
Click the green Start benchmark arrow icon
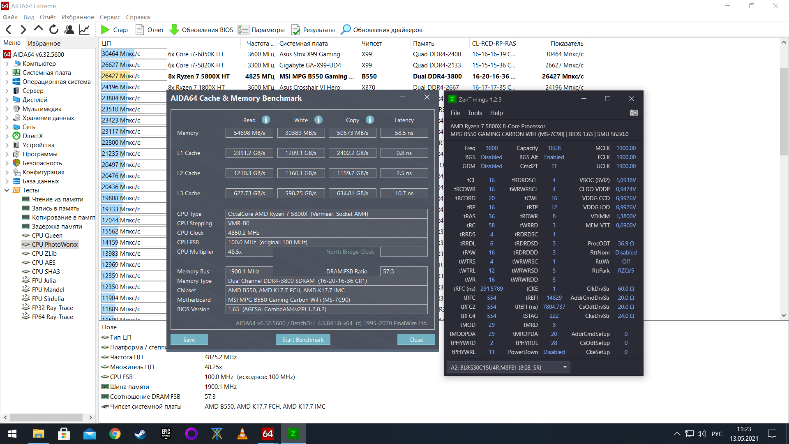click(105, 30)
